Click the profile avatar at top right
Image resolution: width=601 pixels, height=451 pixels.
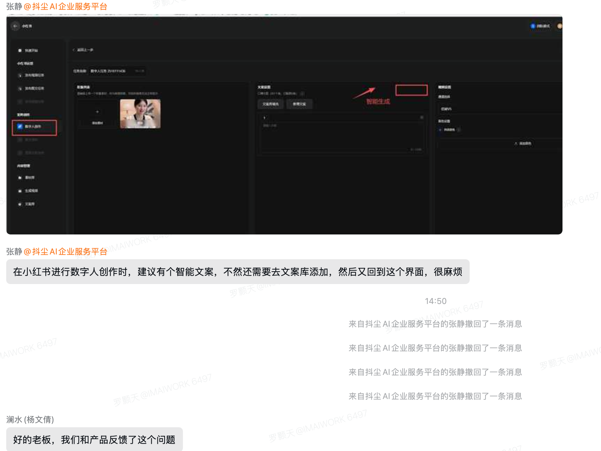point(560,25)
